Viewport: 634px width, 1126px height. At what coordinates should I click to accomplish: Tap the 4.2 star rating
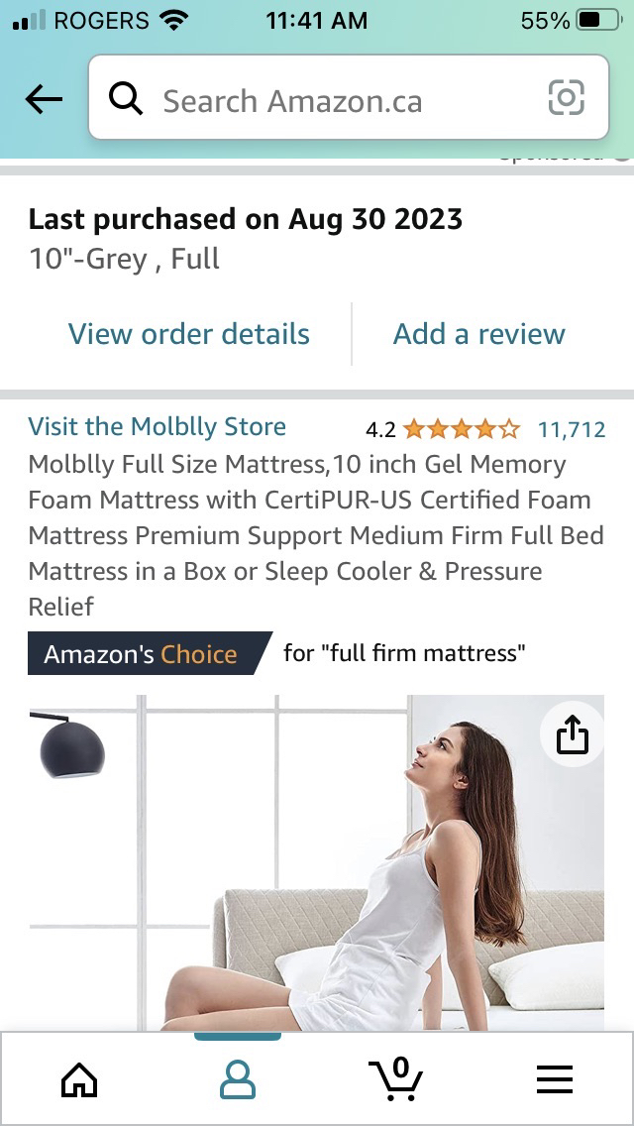pos(443,429)
